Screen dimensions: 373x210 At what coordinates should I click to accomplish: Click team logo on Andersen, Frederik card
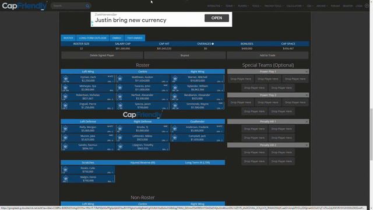click(175, 128)
